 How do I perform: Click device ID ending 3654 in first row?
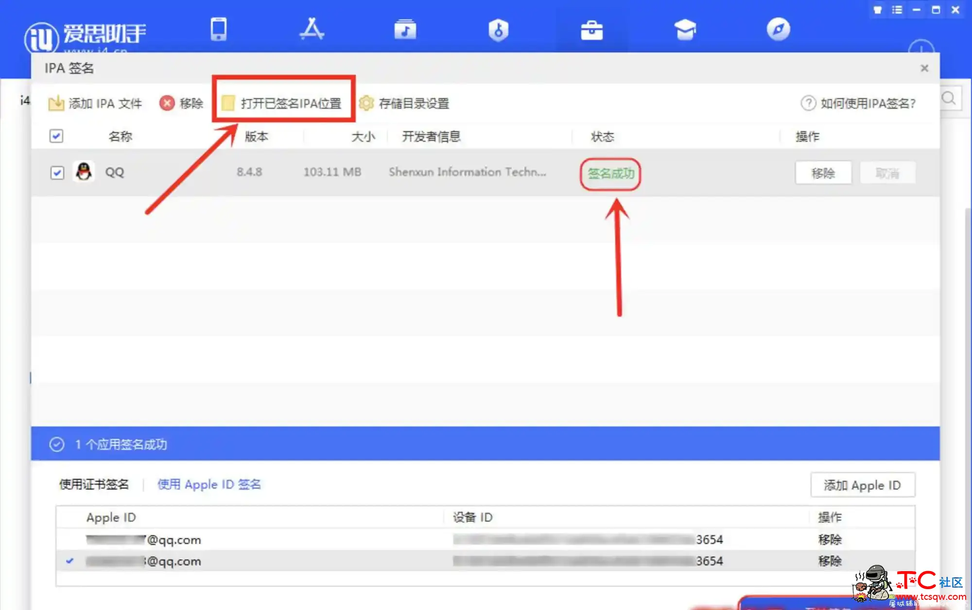(x=588, y=540)
